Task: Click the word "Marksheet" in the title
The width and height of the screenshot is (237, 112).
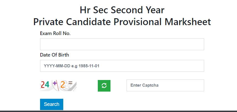Action: [x=188, y=22]
